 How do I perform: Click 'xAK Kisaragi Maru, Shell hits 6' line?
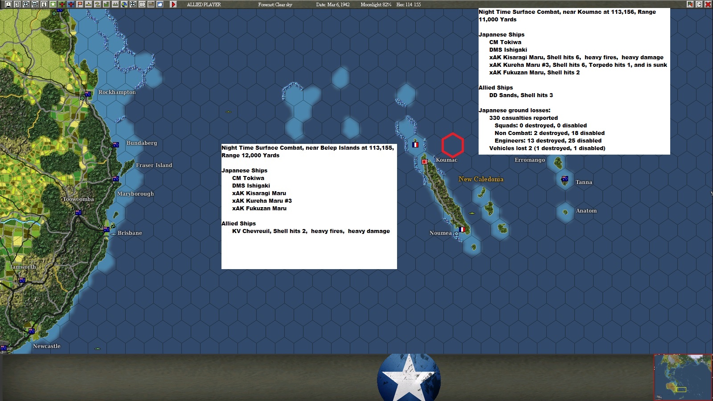[576, 57]
